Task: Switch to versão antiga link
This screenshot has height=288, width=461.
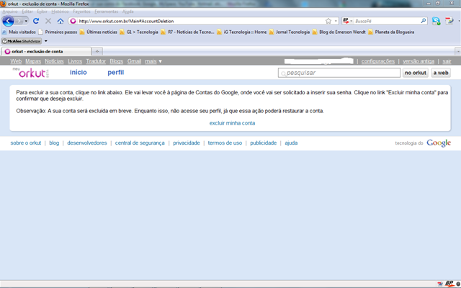Action: (x=419, y=61)
